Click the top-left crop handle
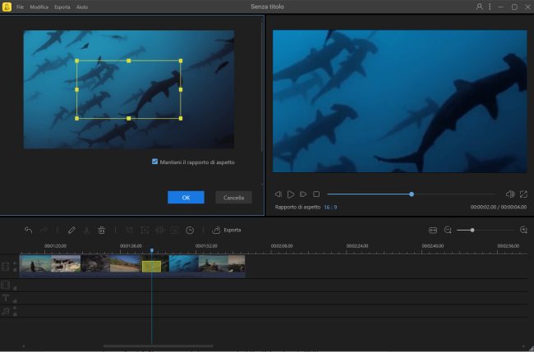The height and width of the screenshot is (352, 534). pyautogui.click(x=77, y=61)
